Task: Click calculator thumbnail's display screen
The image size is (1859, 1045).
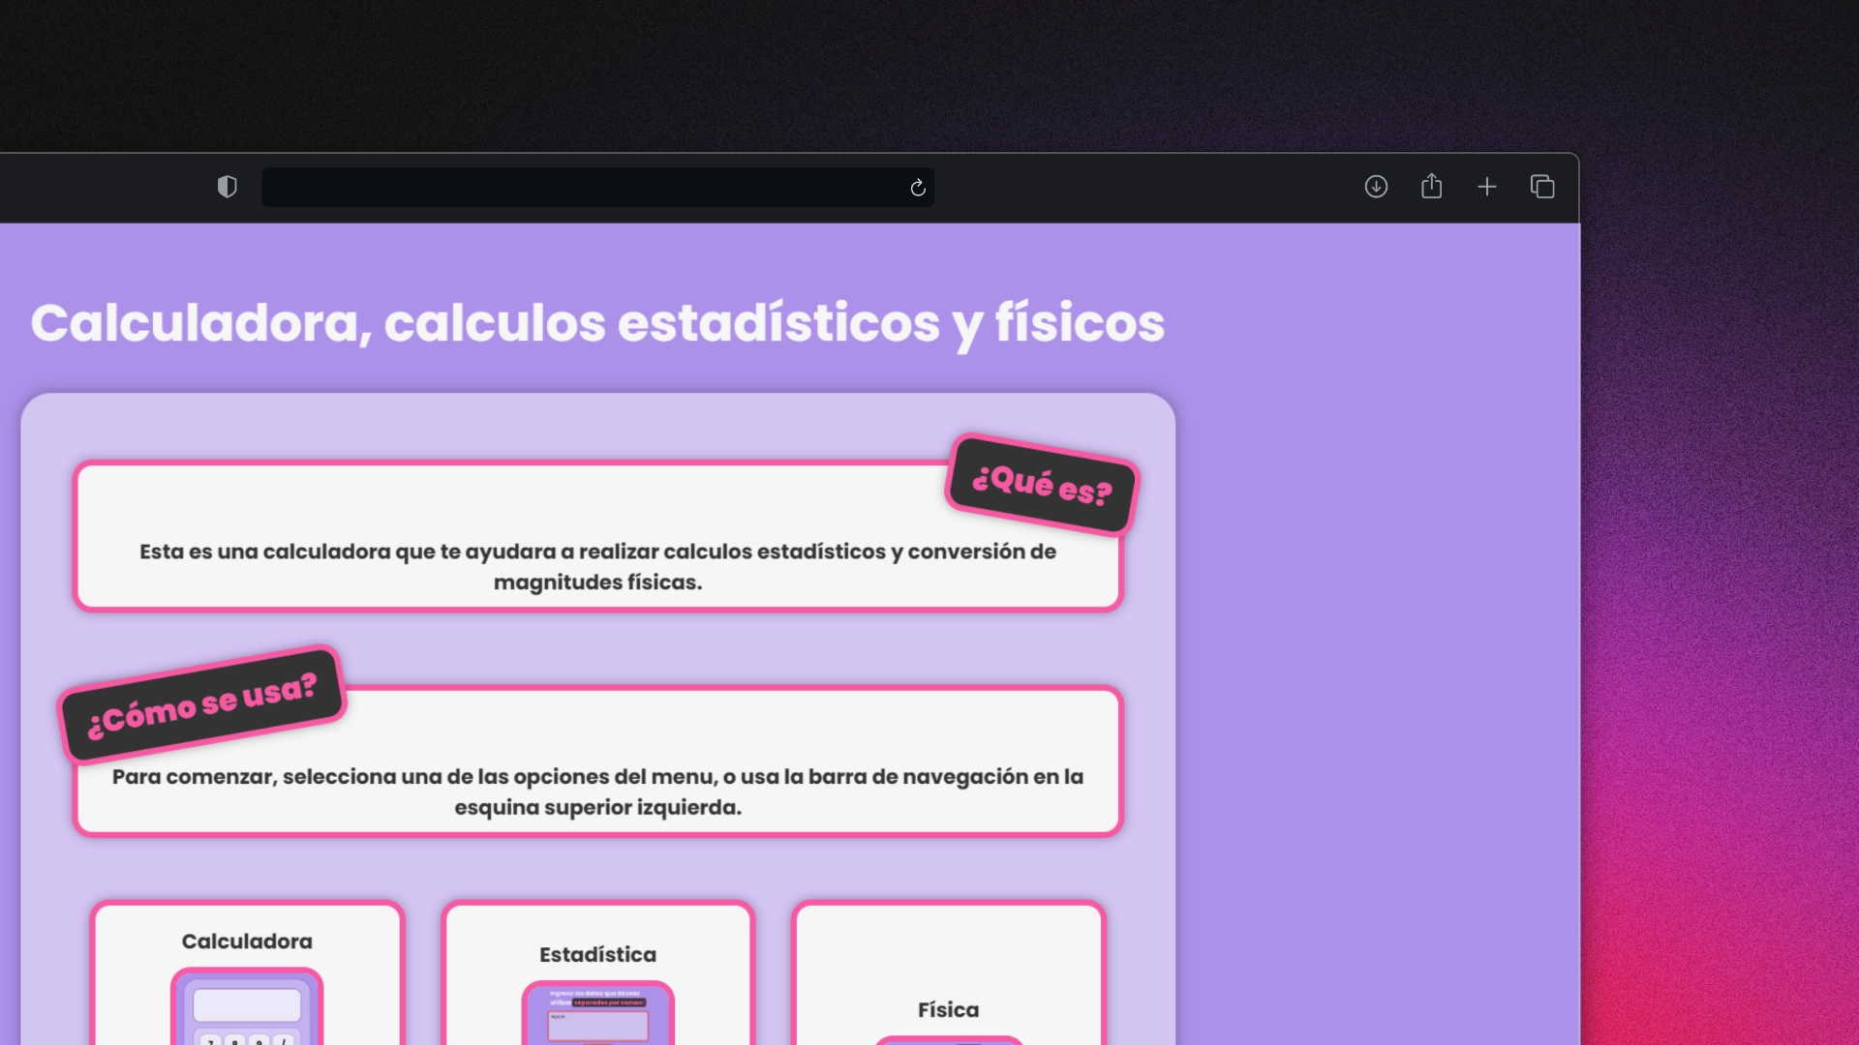Action: click(247, 1005)
